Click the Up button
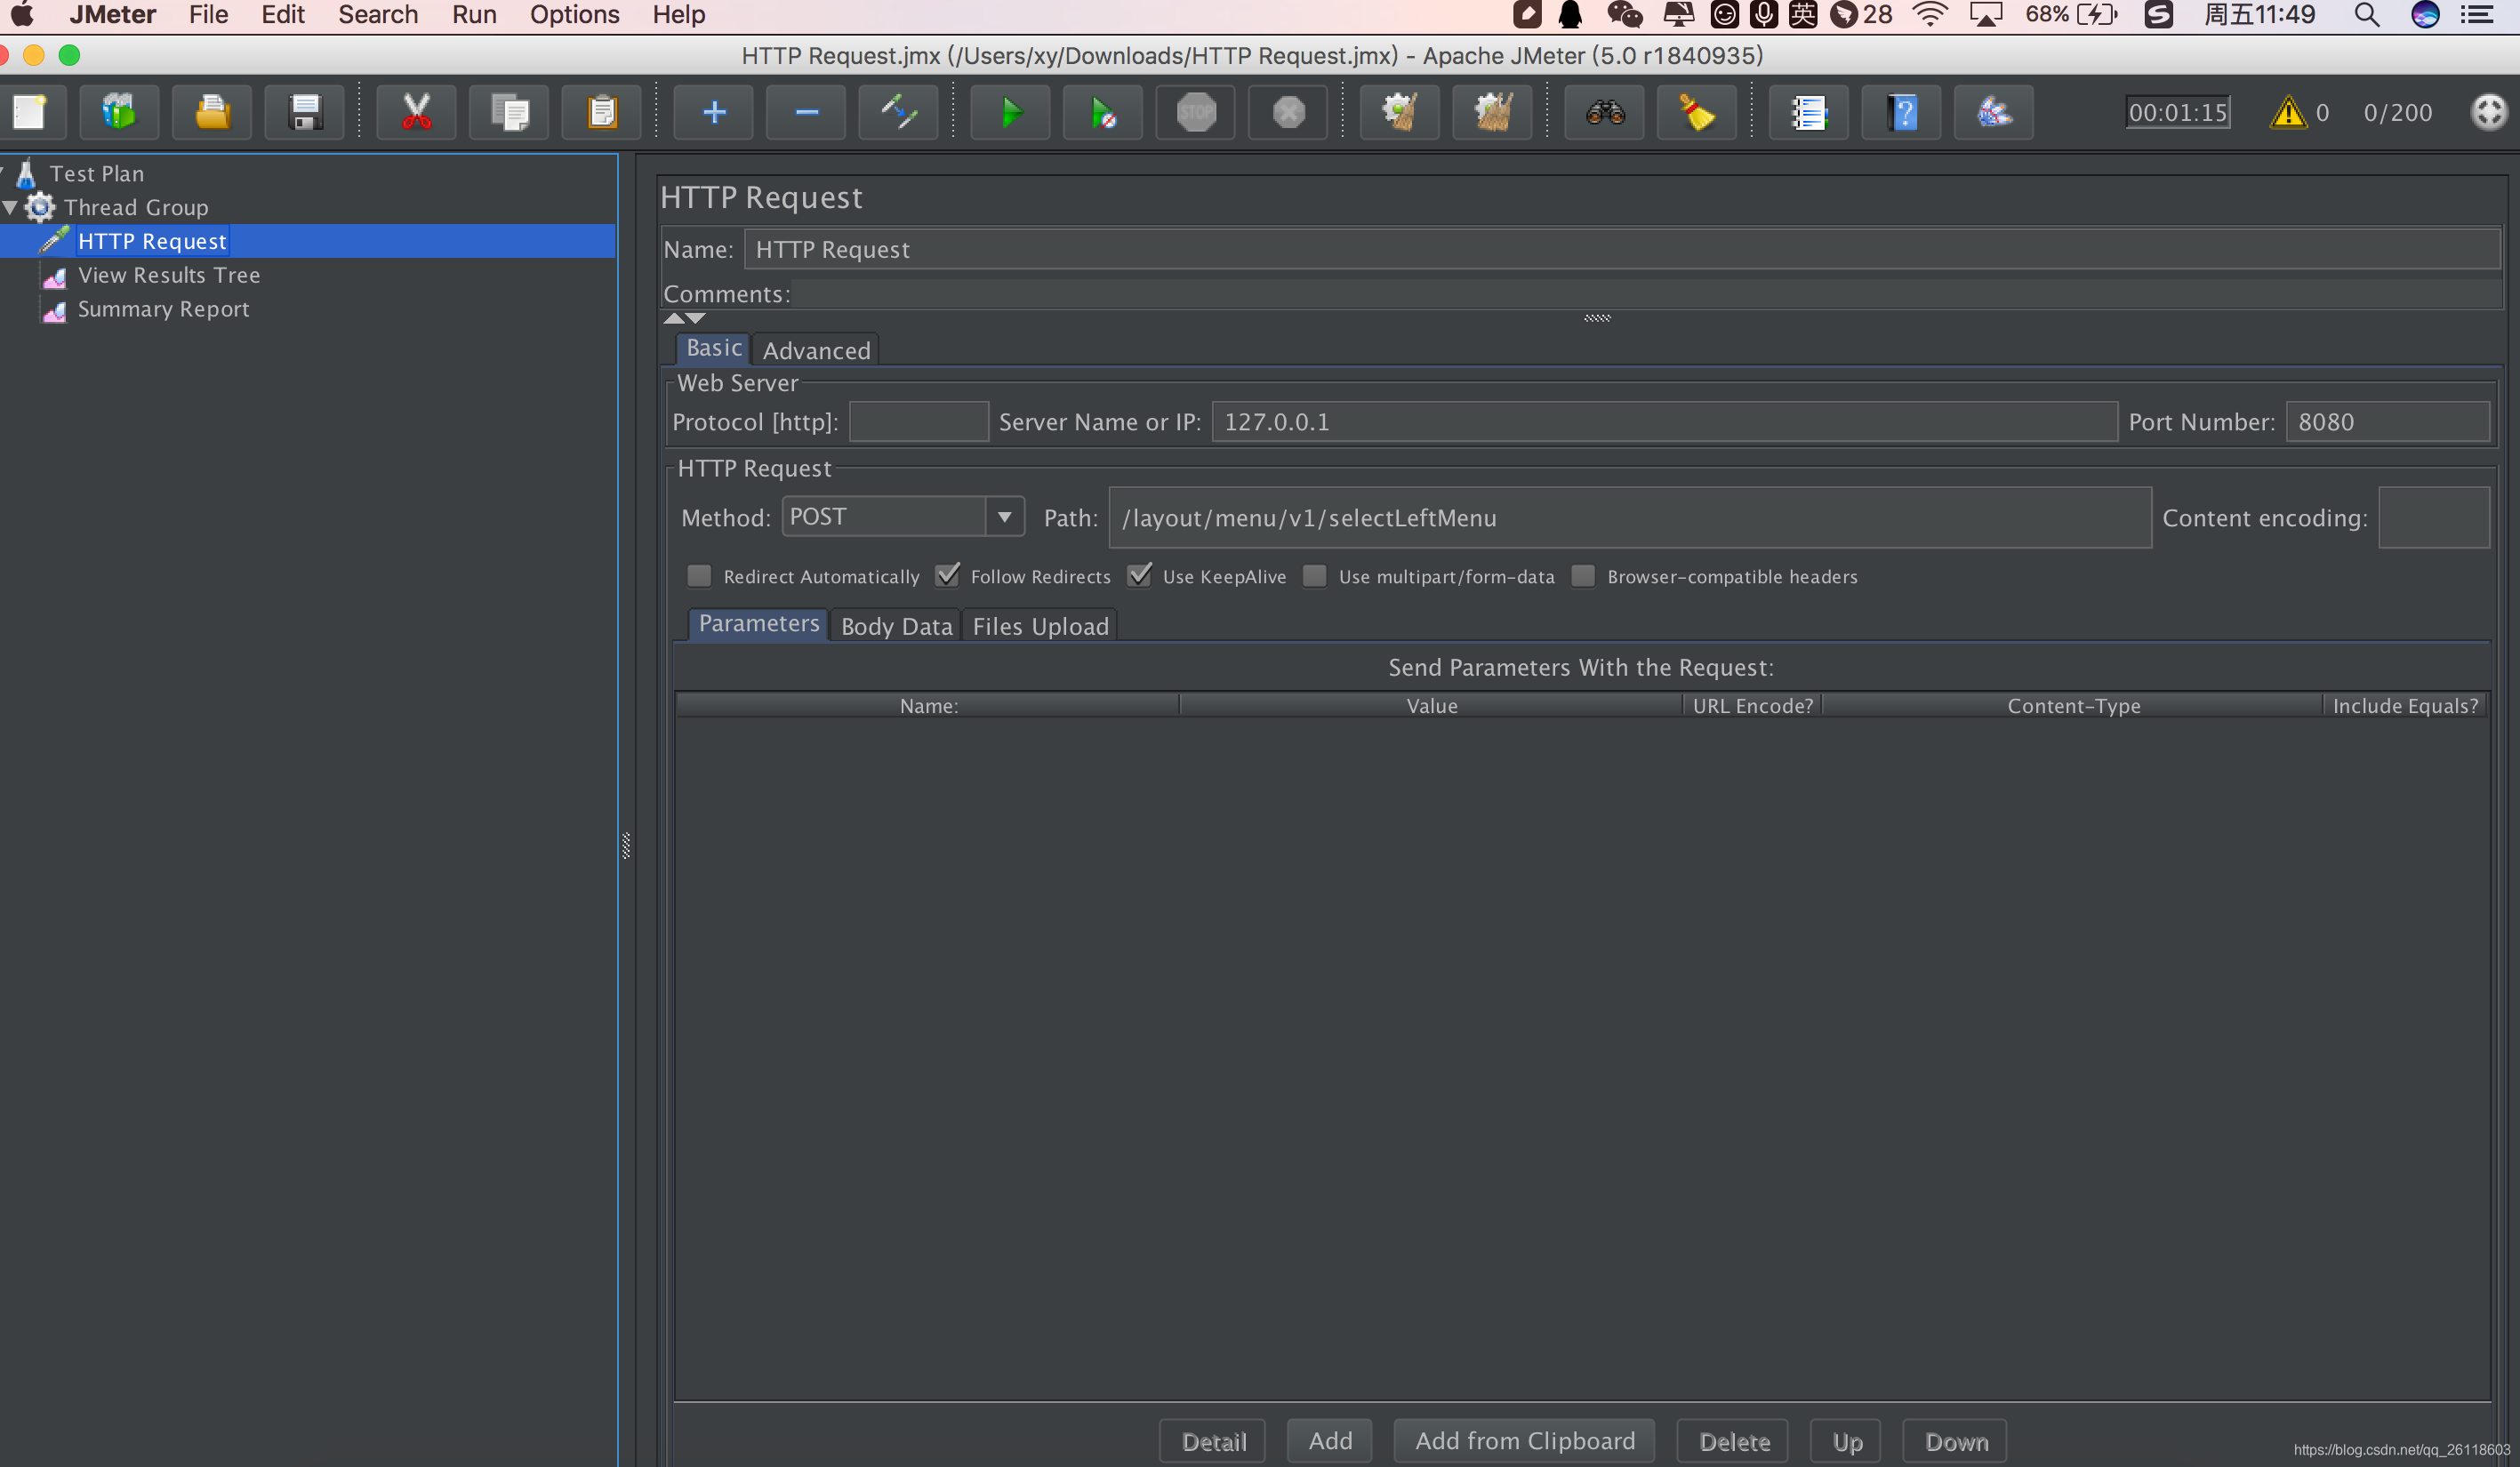 (x=1846, y=1441)
